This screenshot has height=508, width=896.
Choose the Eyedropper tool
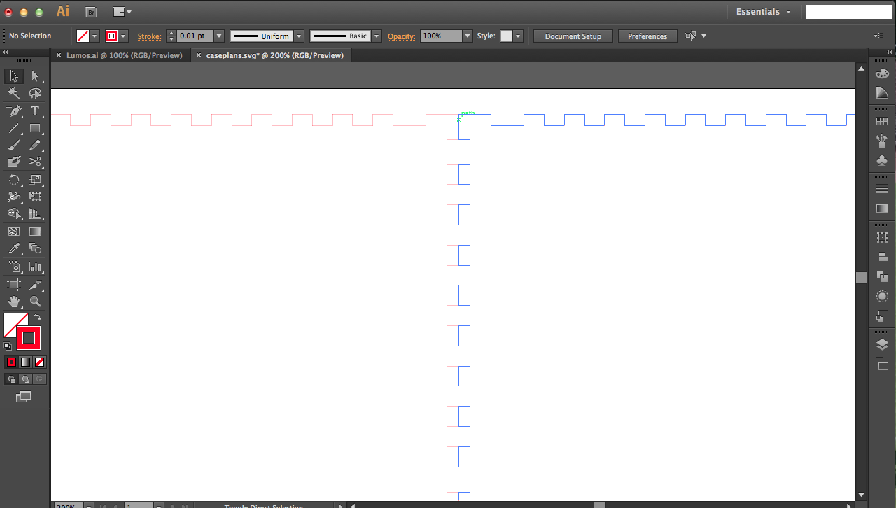pyautogui.click(x=14, y=248)
